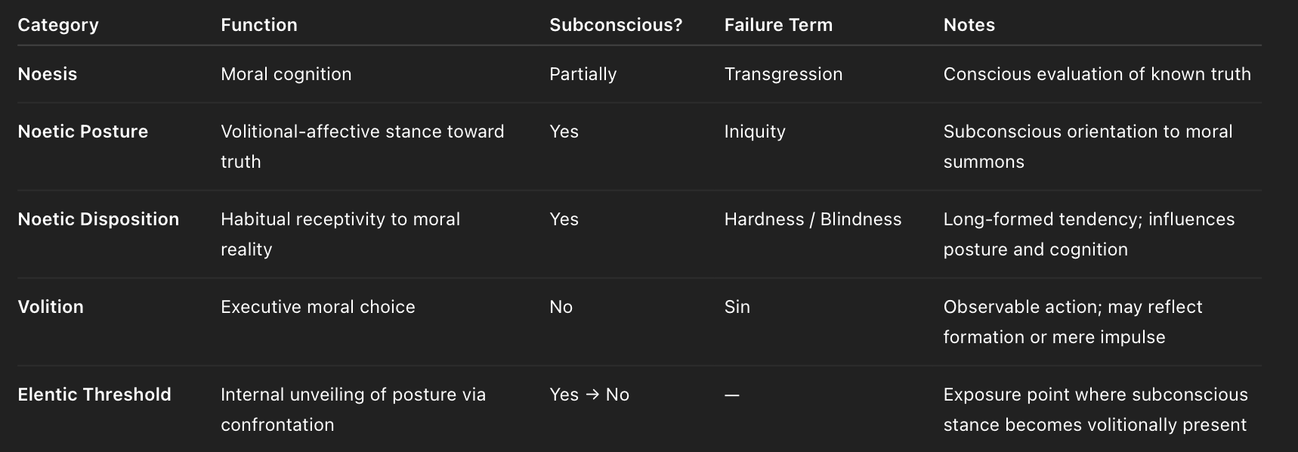The width and height of the screenshot is (1298, 452).
Task: Click the Function column header
Action: (x=259, y=25)
